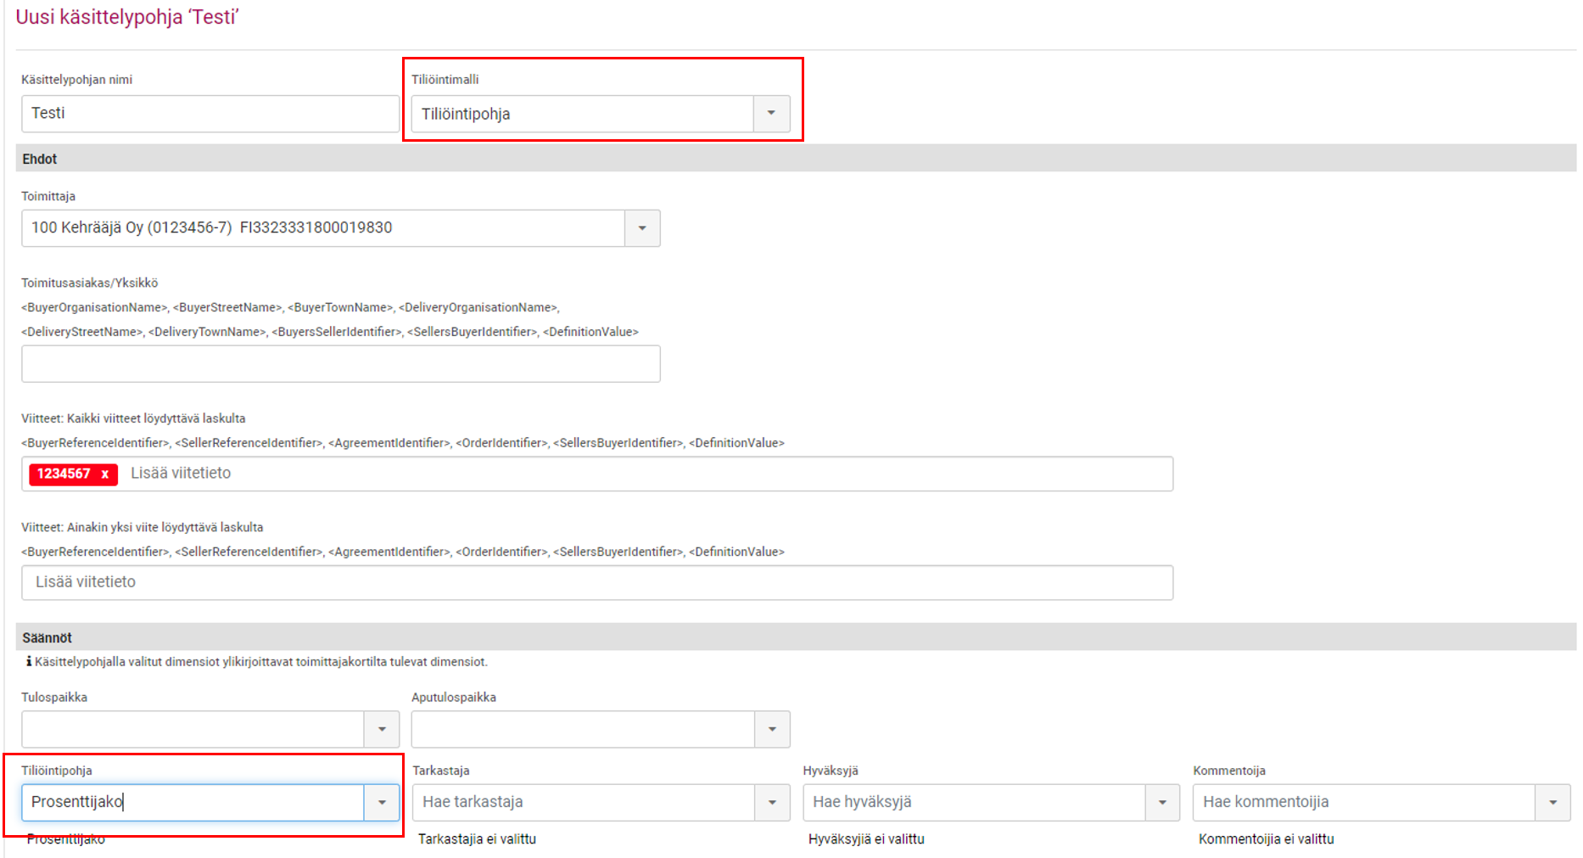This screenshot has width=1583, height=858.
Task: Open the Tulospaikka dropdown arrow
Action: pos(382,729)
